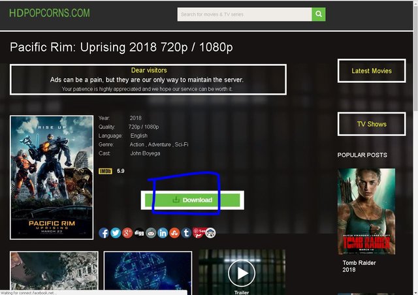The height and width of the screenshot is (295, 418).
Task: Share the page on Facebook
Action: click(x=104, y=233)
